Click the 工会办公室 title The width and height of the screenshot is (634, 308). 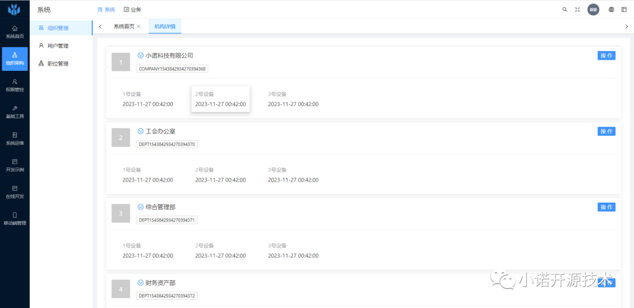tap(160, 131)
